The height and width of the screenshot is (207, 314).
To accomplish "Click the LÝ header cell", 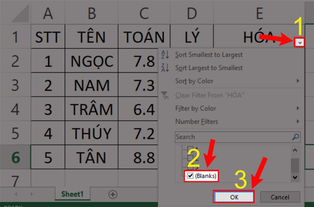I will point(192,37).
